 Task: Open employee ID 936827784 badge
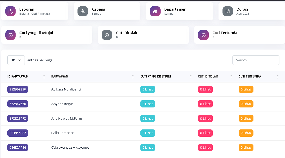18,148
